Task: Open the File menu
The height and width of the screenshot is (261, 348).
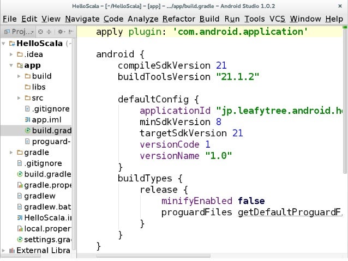Action: [x=10, y=19]
